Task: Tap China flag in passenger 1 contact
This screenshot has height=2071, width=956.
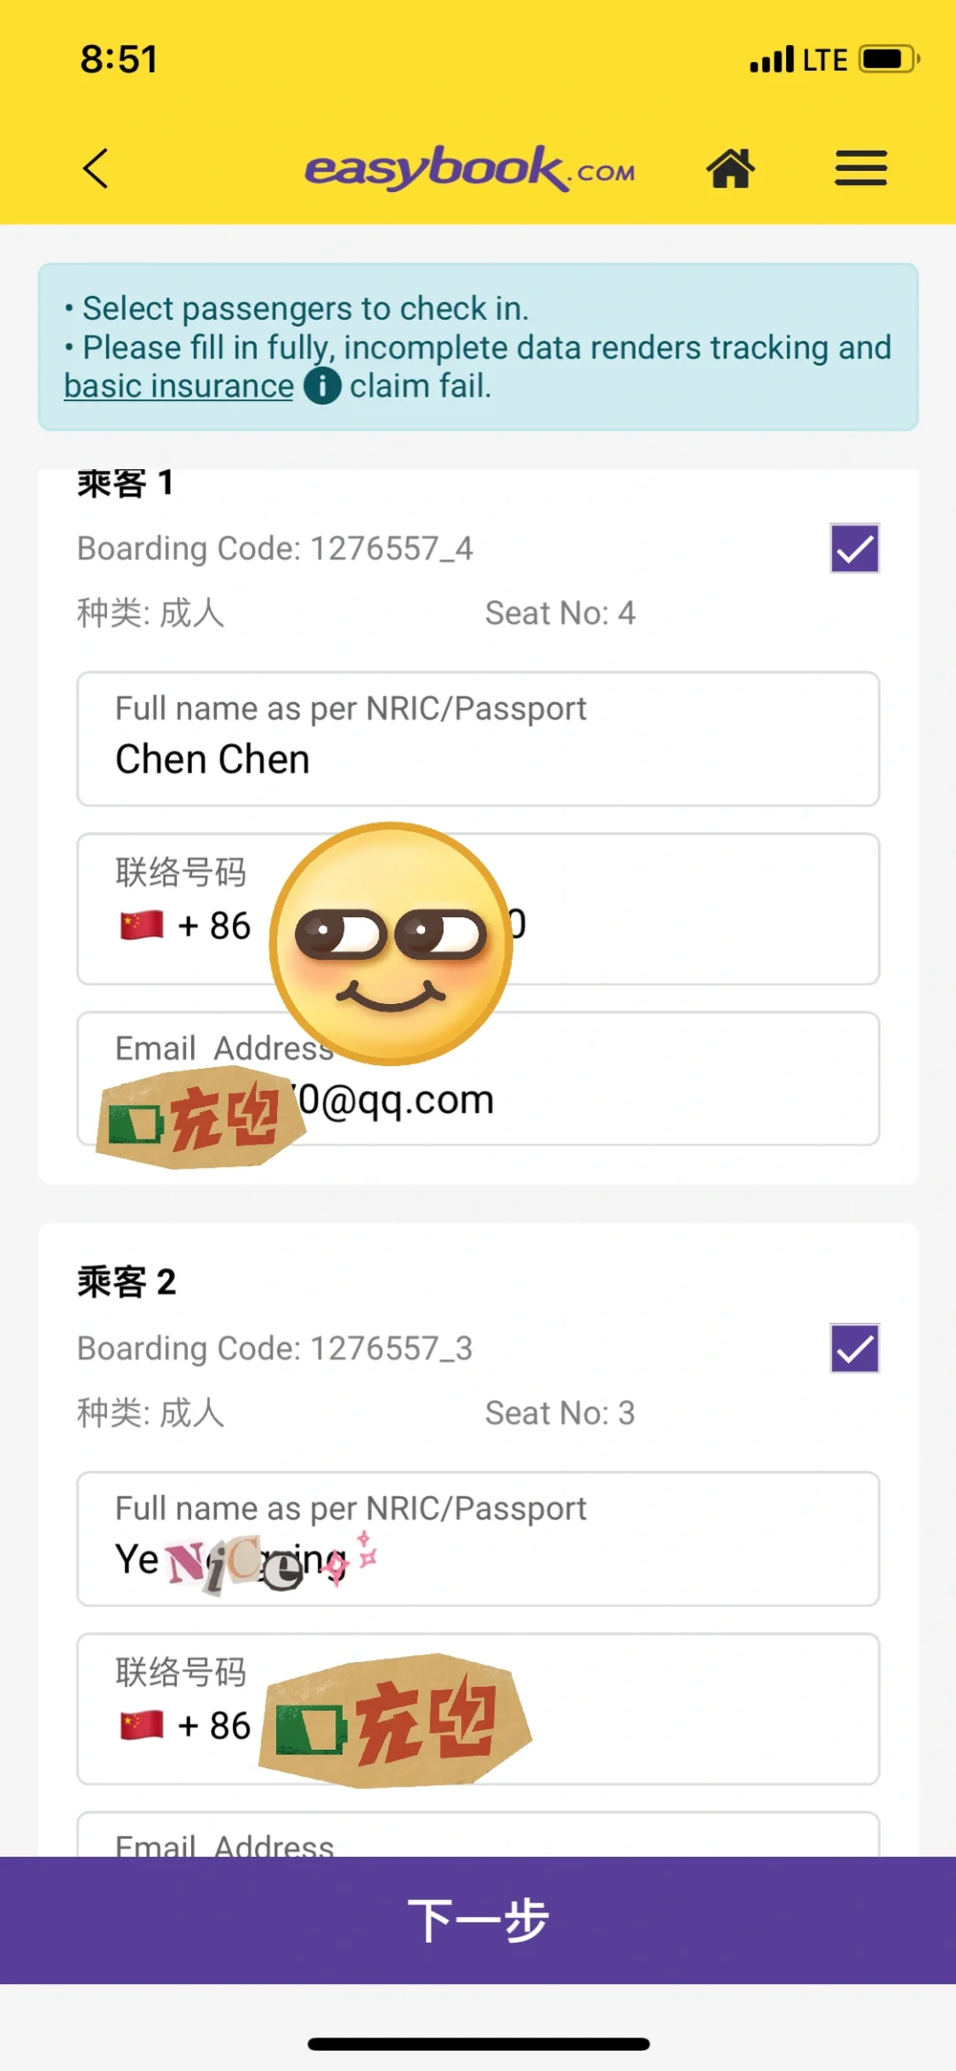Action: tap(142, 925)
